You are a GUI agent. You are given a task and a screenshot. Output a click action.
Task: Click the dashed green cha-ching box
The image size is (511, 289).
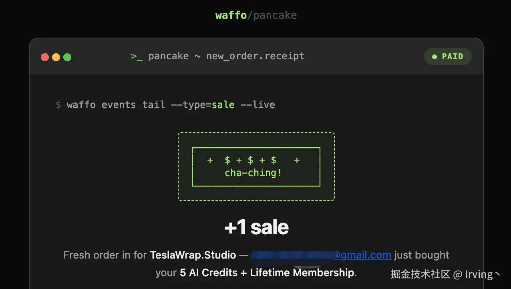[x=256, y=167]
